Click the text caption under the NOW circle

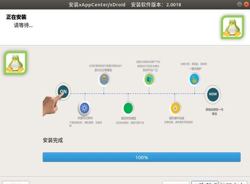pyautogui.click(x=214, y=112)
